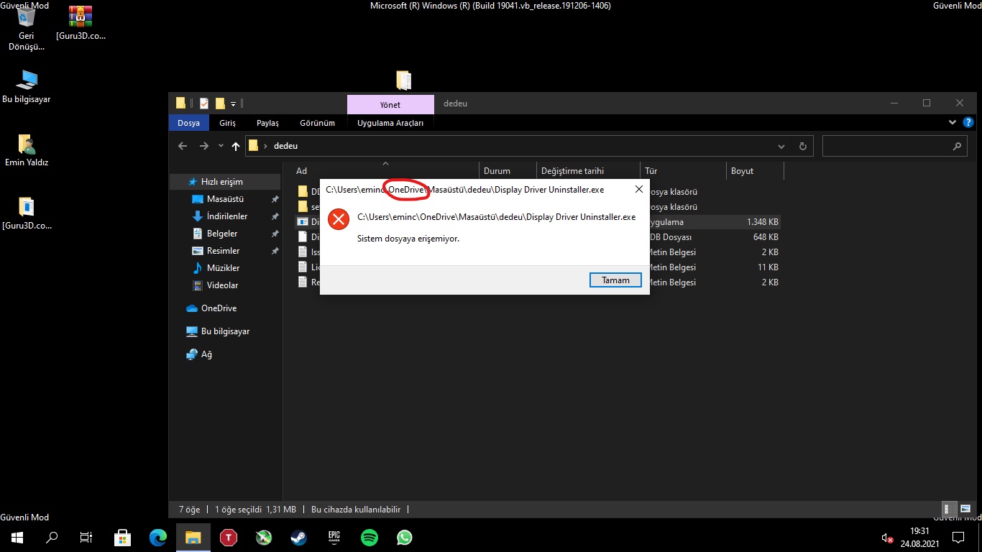The height and width of the screenshot is (552, 982).
Task: Open the Customize Quick Access Toolbar dropdown
Action: 234,103
